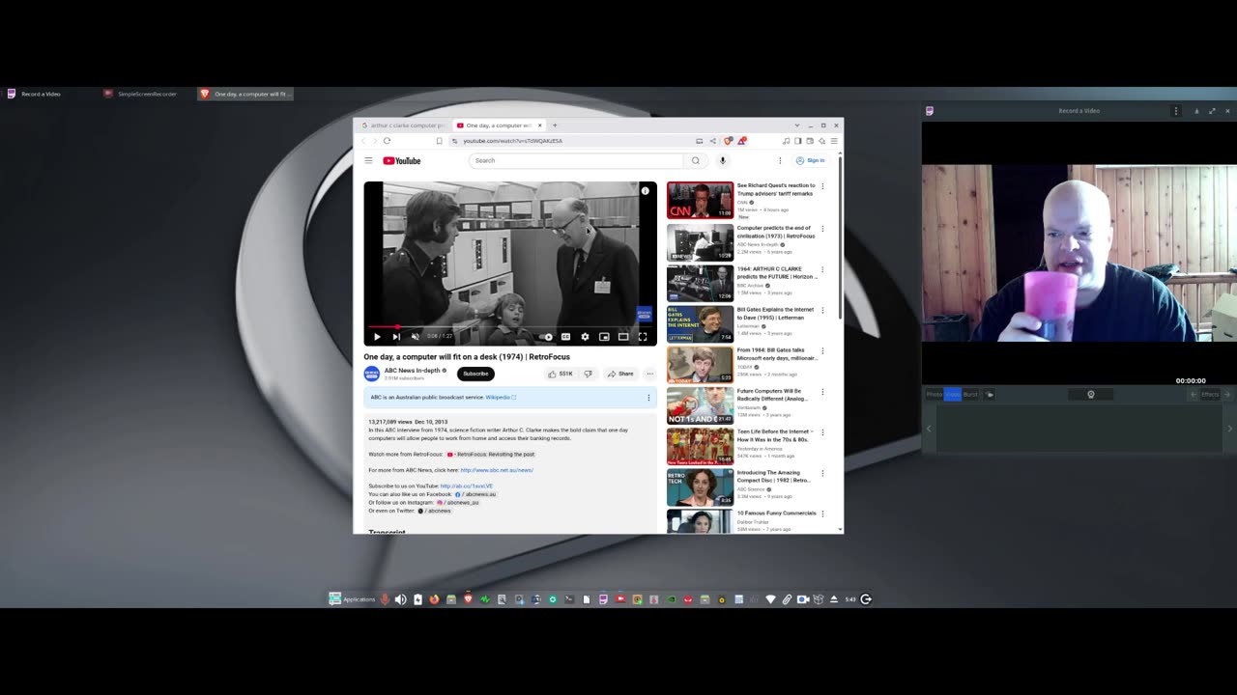The width and height of the screenshot is (1237, 695).
Task: Skip to next video in player
Action: pyautogui.click(x=396, y=337)
